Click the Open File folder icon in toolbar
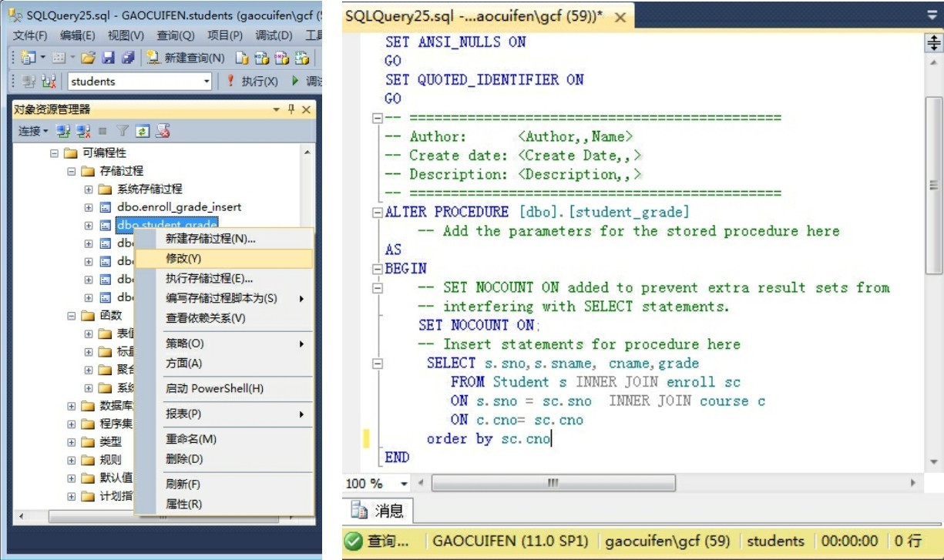Image resolution: width=944 pixels, height=560 pixels. point(88,58)
